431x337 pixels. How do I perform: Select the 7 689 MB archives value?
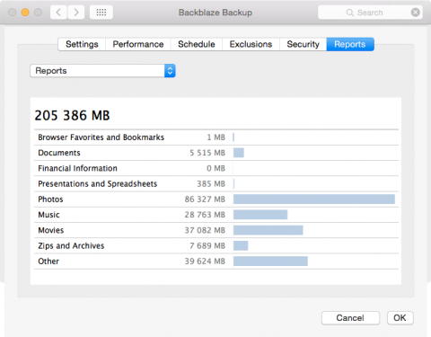(207, 246)
